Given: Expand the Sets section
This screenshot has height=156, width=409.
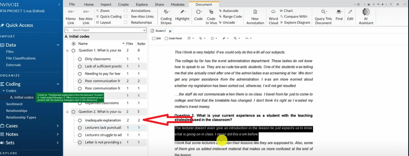Looking at the screenshot, I should coord(58,143).
